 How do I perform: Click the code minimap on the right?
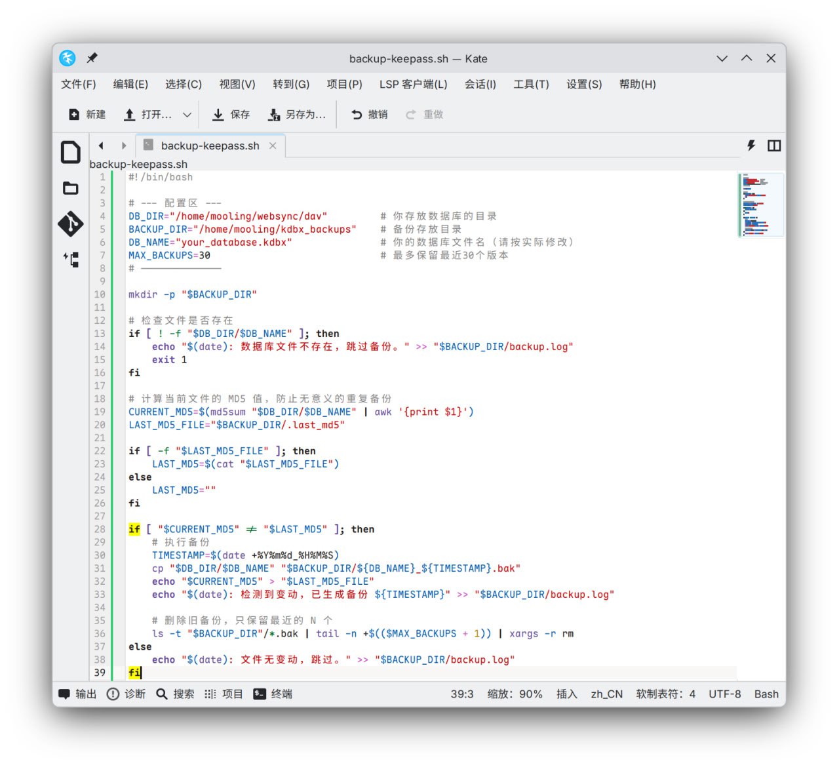(760, 205)
